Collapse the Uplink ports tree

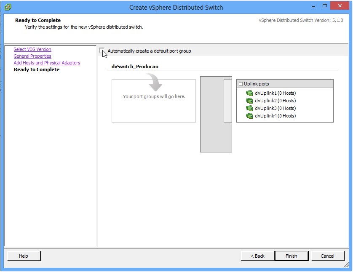tap(241, 84)
